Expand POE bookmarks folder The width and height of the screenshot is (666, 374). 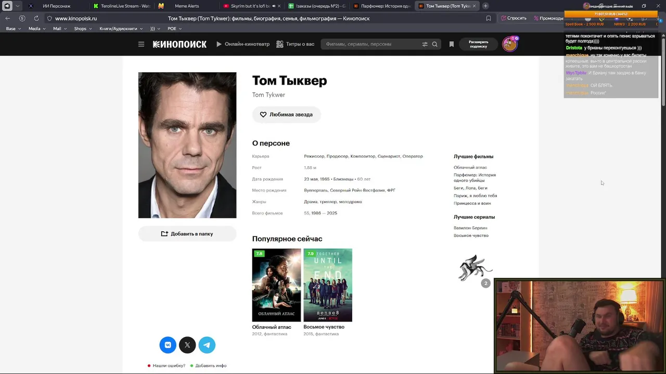[174, 29]
